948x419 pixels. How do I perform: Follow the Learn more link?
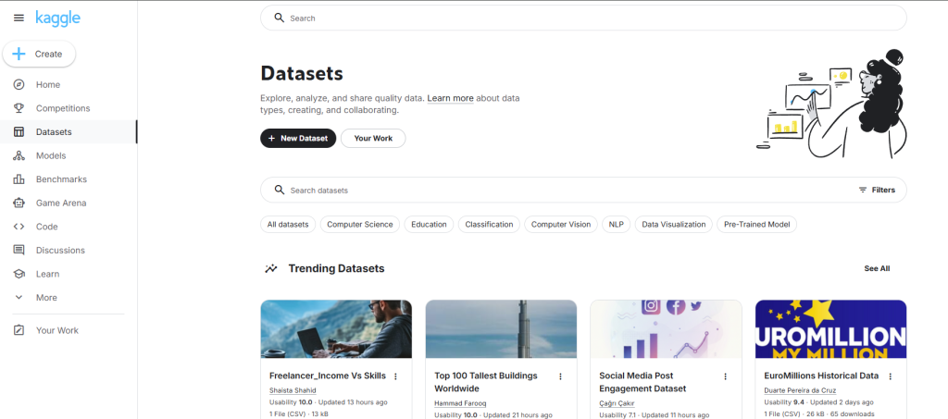click(450, 98)
